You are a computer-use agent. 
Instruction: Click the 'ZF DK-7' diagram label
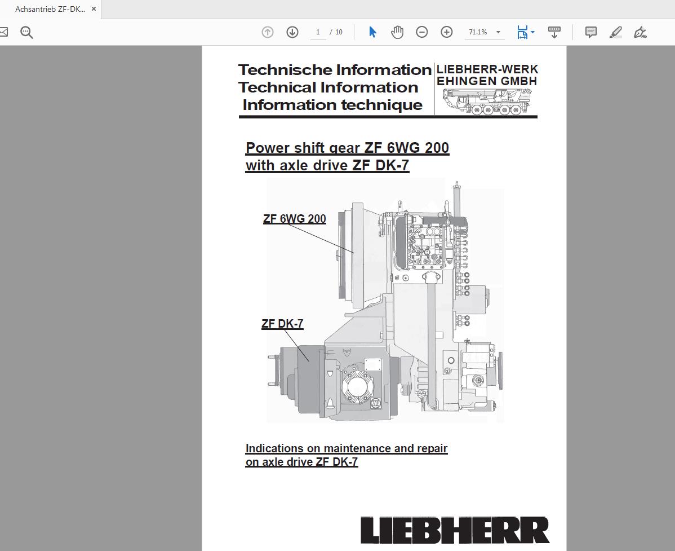coord(282,324)
